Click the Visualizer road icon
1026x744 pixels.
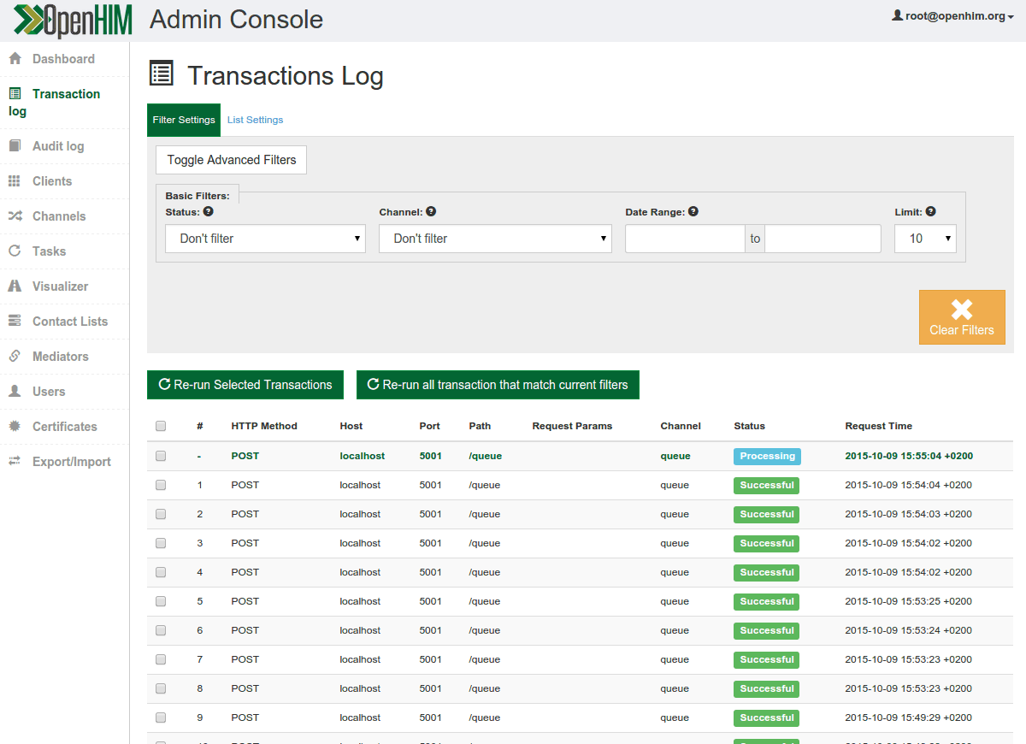(x=15, y=286)
